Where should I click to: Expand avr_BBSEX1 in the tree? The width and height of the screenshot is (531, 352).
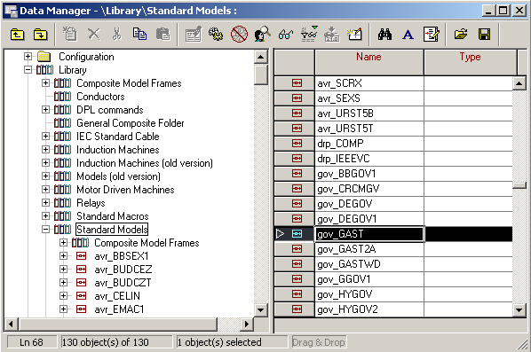pos(63,256)
